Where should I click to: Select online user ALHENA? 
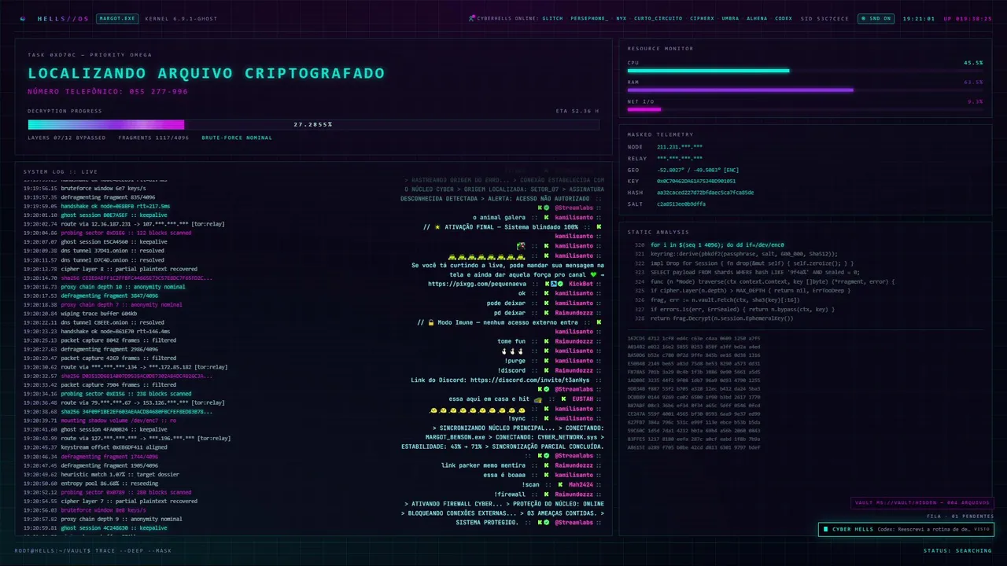[757, 18]
